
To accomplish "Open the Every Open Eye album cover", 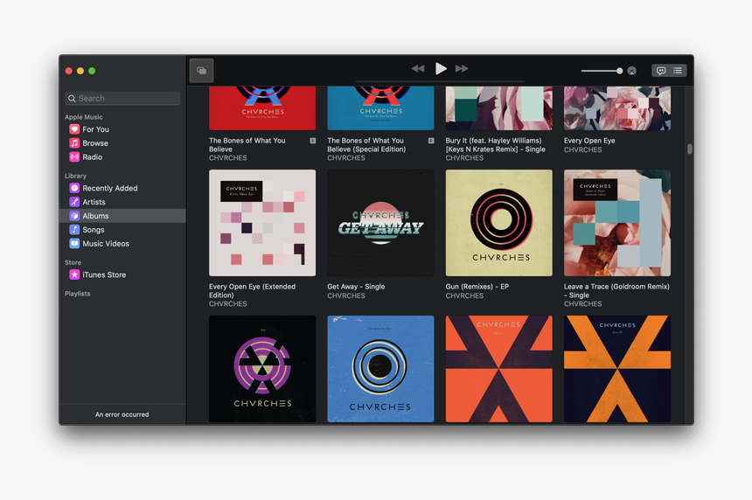I will click(617, 108).
